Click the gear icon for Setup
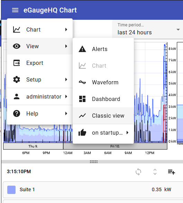183x203 pixels. [x=17, y=79]
